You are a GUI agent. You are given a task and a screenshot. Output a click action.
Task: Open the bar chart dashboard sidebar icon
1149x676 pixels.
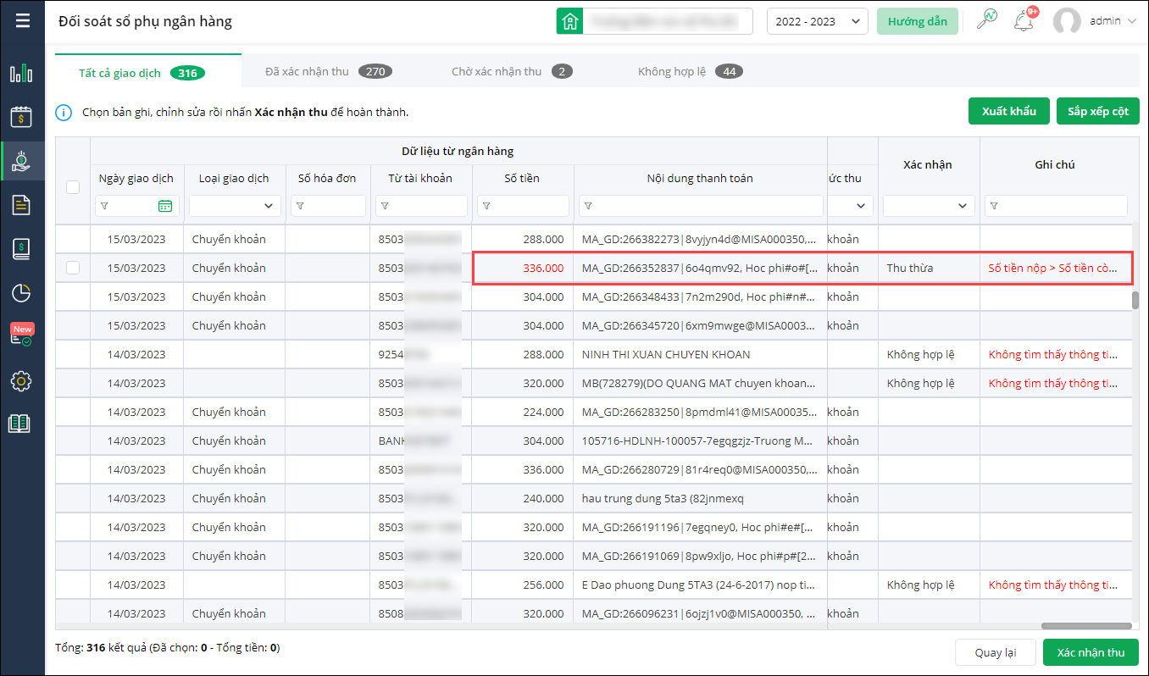[x=21, y=73]
